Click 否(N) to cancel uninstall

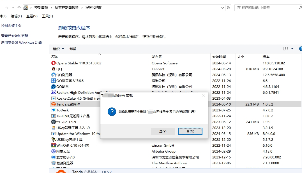(x=190, y=131)
